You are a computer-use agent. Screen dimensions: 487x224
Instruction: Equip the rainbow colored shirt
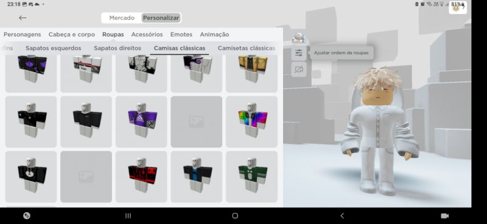click(251, 122)
